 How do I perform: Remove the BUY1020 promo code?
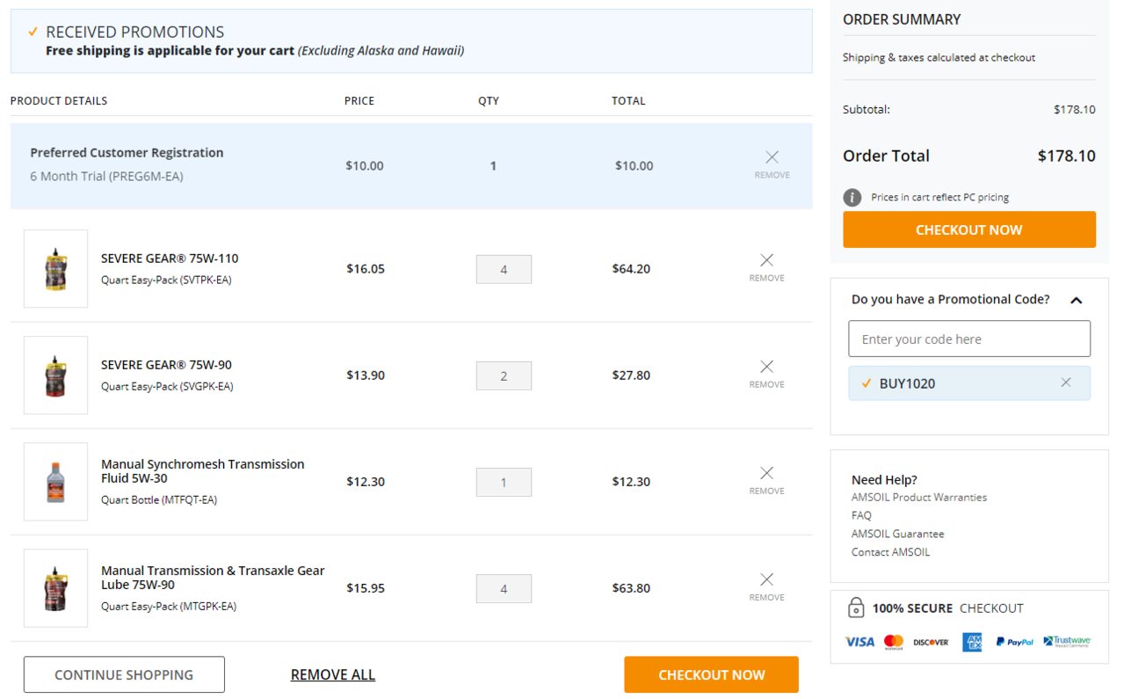(1066, 382)
